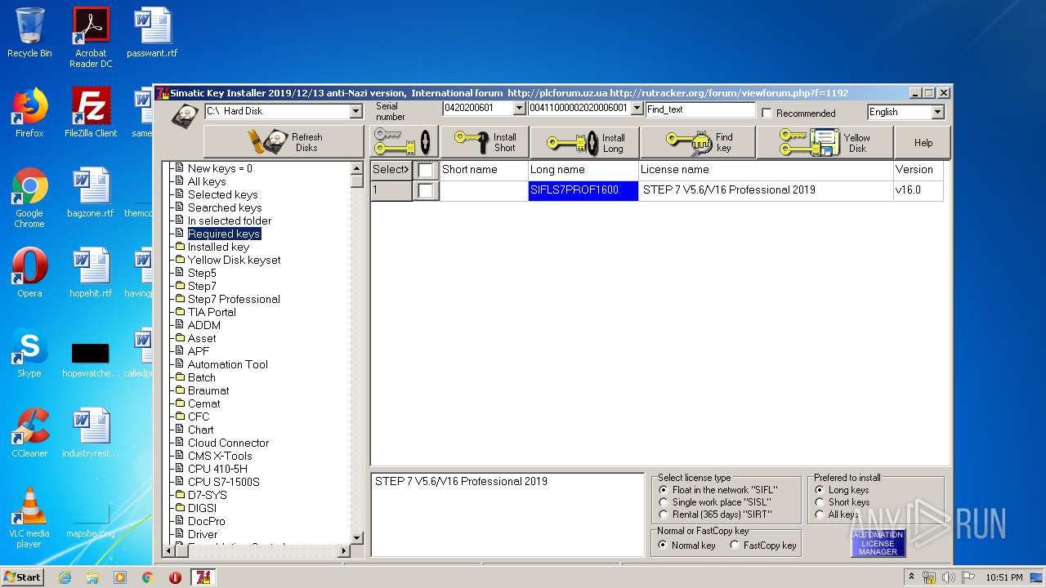The image size is (1046, 588).
Task: Open Firefox desktop icon
Action: point(29,113)
